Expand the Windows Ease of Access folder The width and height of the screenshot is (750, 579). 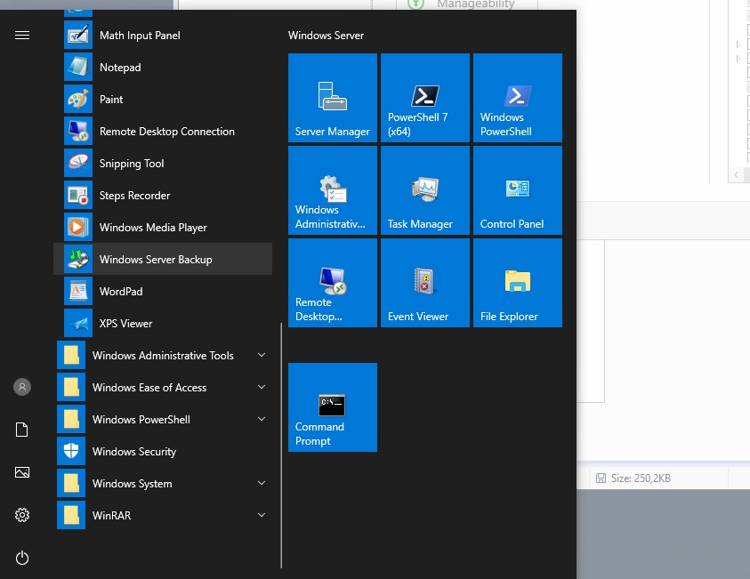[163, 388]
